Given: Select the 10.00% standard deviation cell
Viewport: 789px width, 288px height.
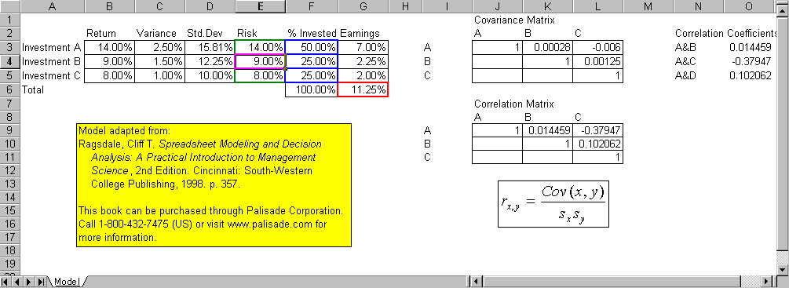Looking at the screenshot, I should 210,76.
